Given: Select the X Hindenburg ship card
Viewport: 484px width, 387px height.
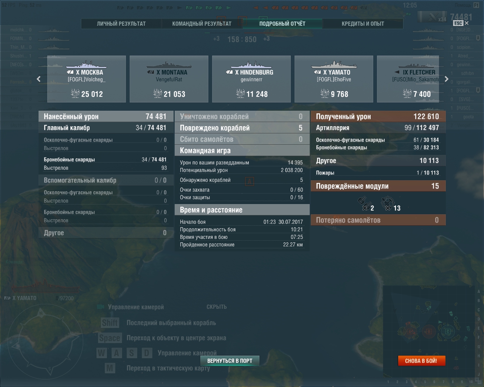Looking at the screenshot, I should [x=251, y=79].
